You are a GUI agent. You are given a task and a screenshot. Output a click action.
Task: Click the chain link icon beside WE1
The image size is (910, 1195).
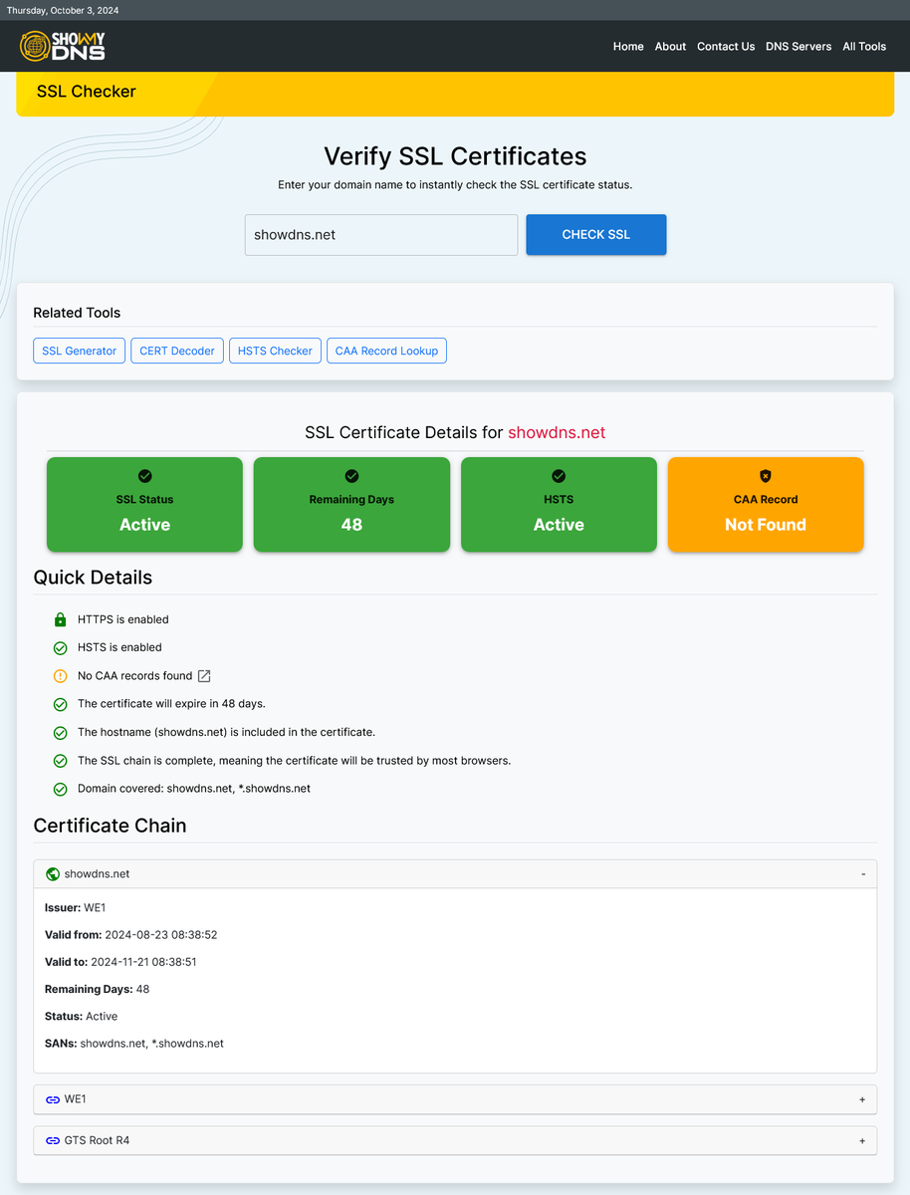53,1099
